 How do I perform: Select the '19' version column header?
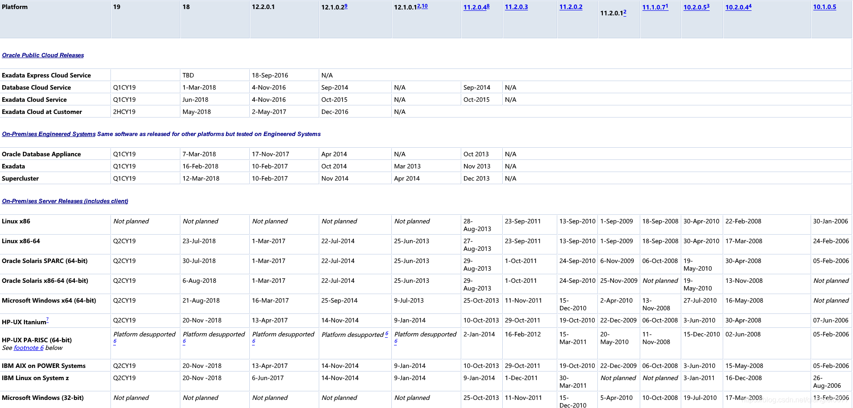[117, 7]
